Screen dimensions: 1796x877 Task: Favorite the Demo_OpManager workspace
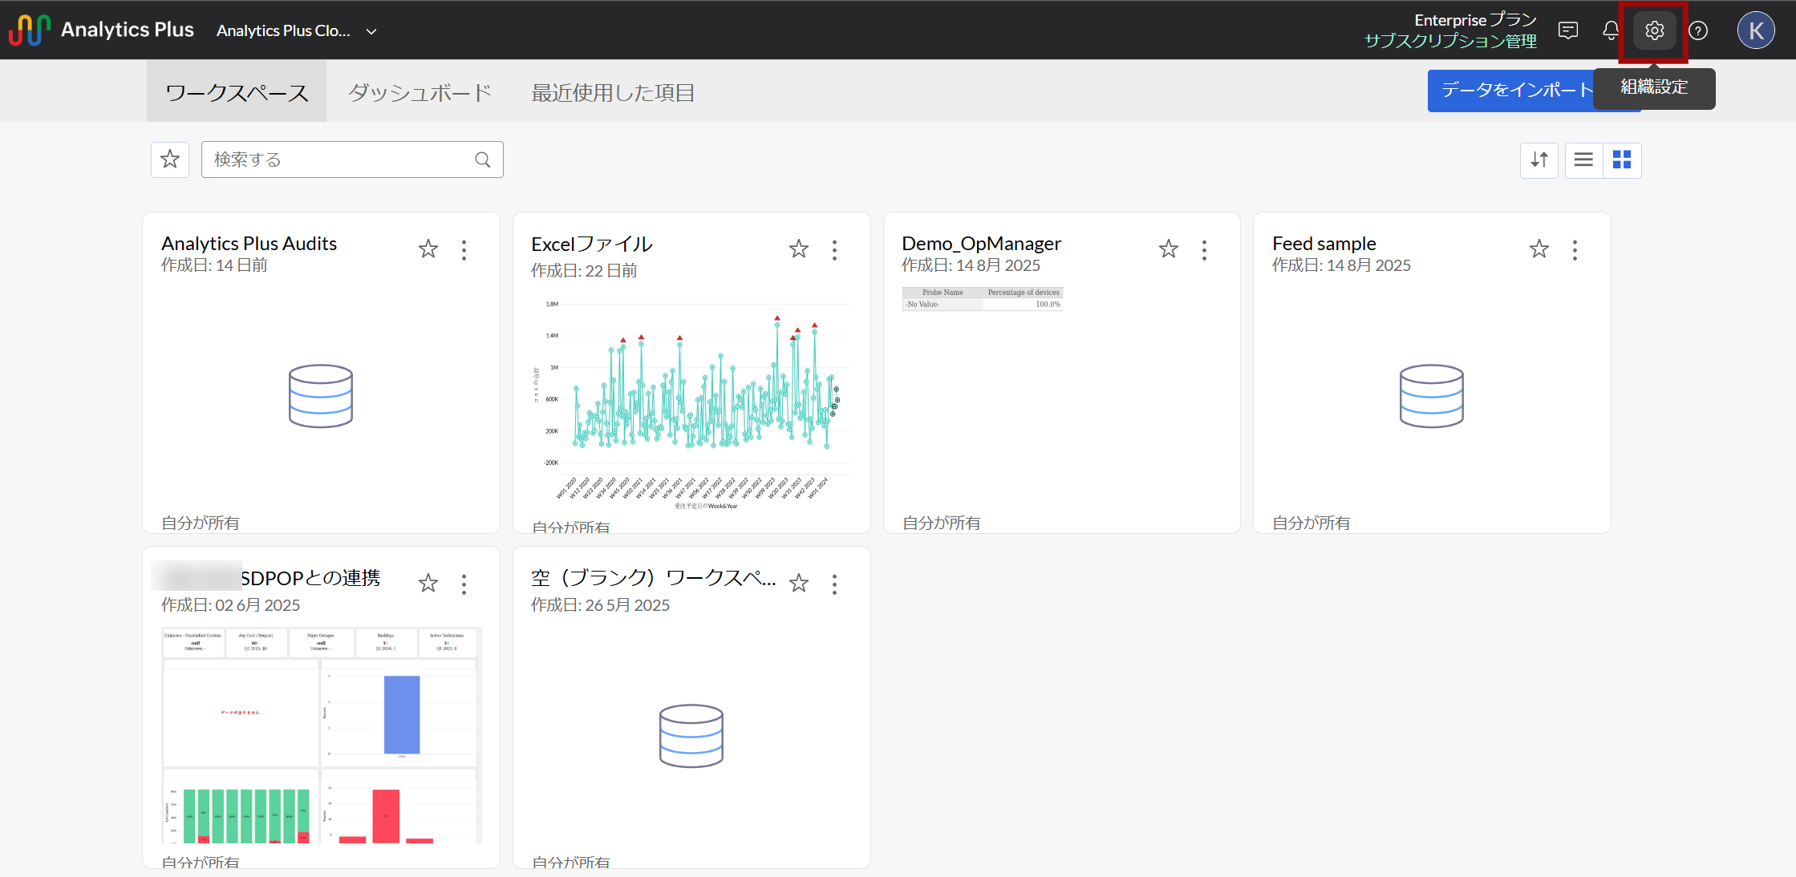pyautogui.click(x=1169, y=249)
